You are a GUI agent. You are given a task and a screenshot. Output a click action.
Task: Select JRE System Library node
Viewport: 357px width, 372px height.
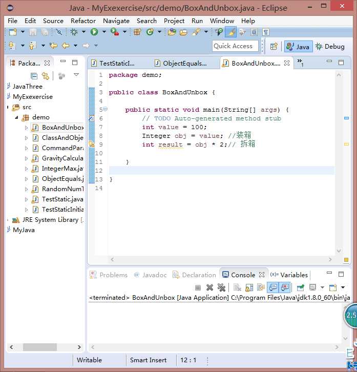point(48,220)
